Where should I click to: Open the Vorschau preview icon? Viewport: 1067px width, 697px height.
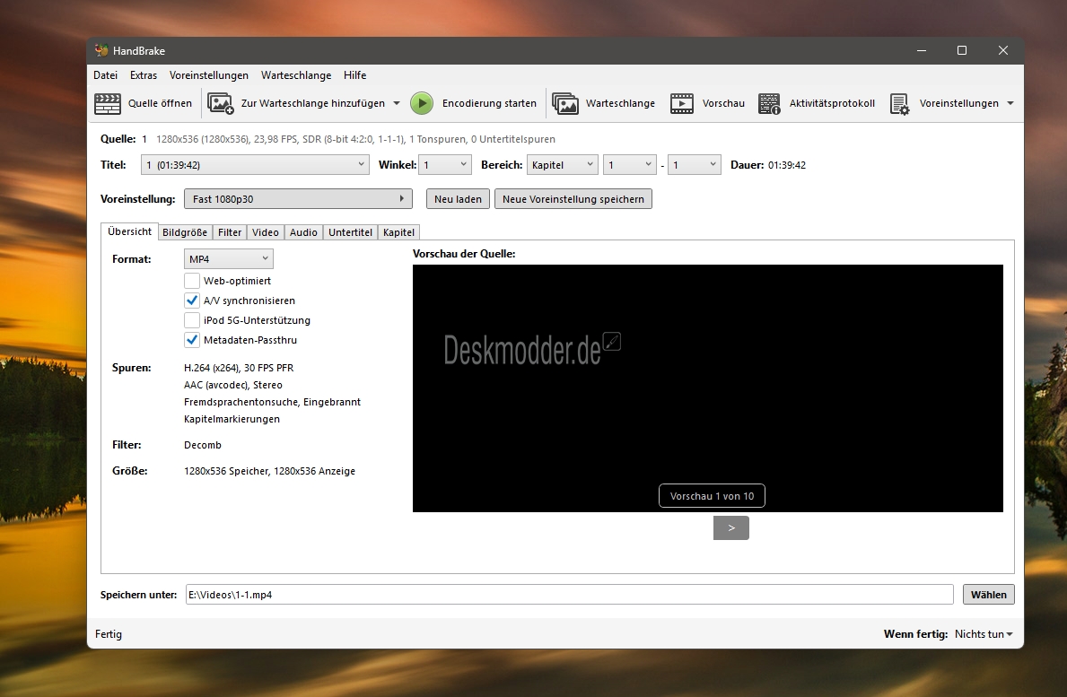[x=682, y=103]
